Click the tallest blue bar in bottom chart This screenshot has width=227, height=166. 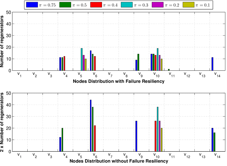(91, 126)
